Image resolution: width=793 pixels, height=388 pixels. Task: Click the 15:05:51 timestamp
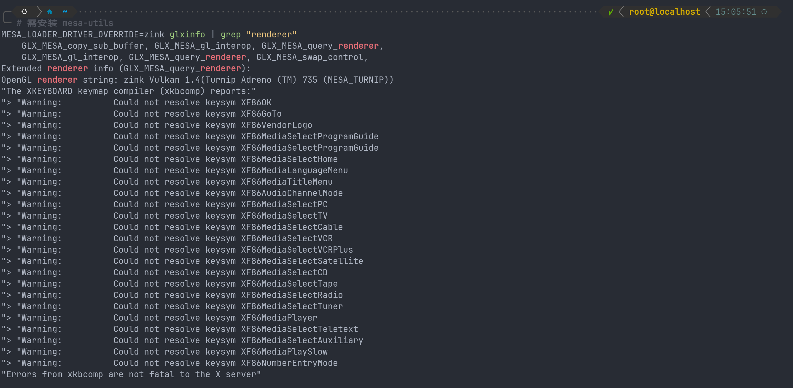point(735,12)
